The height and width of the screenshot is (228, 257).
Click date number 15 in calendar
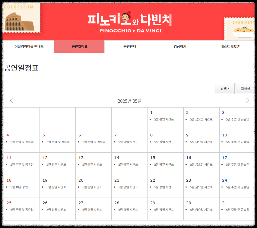(153, 158)
